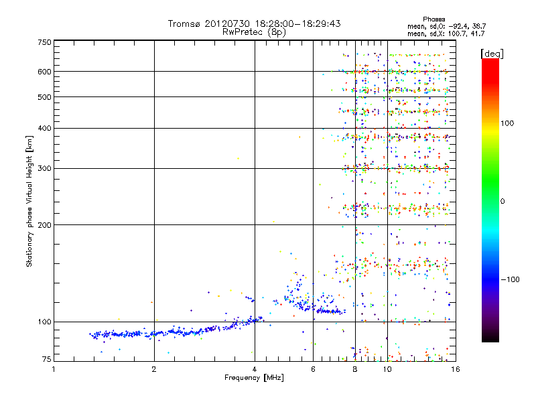Click the rainbow phase colorbar gradient
This screenshot has width=536, height=402.
coord(490,200)
